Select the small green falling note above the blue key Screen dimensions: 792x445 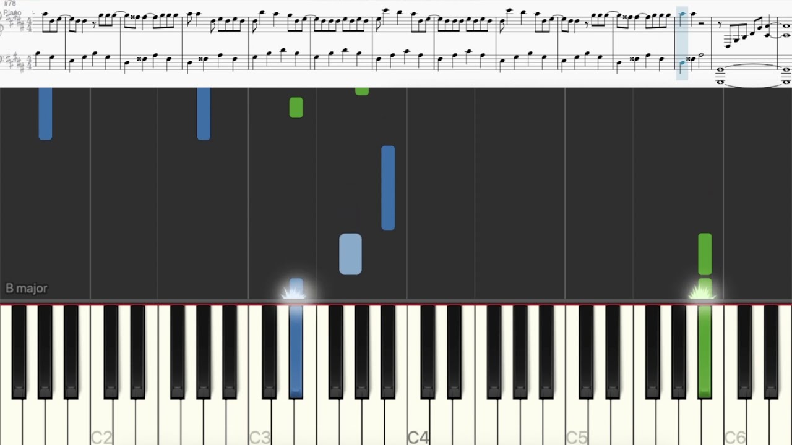point(296,108)
